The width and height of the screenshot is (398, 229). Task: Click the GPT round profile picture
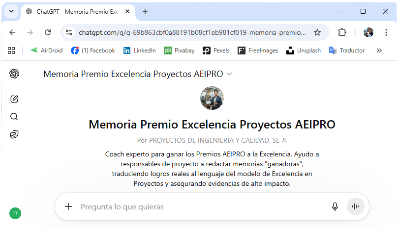[212, 98]
